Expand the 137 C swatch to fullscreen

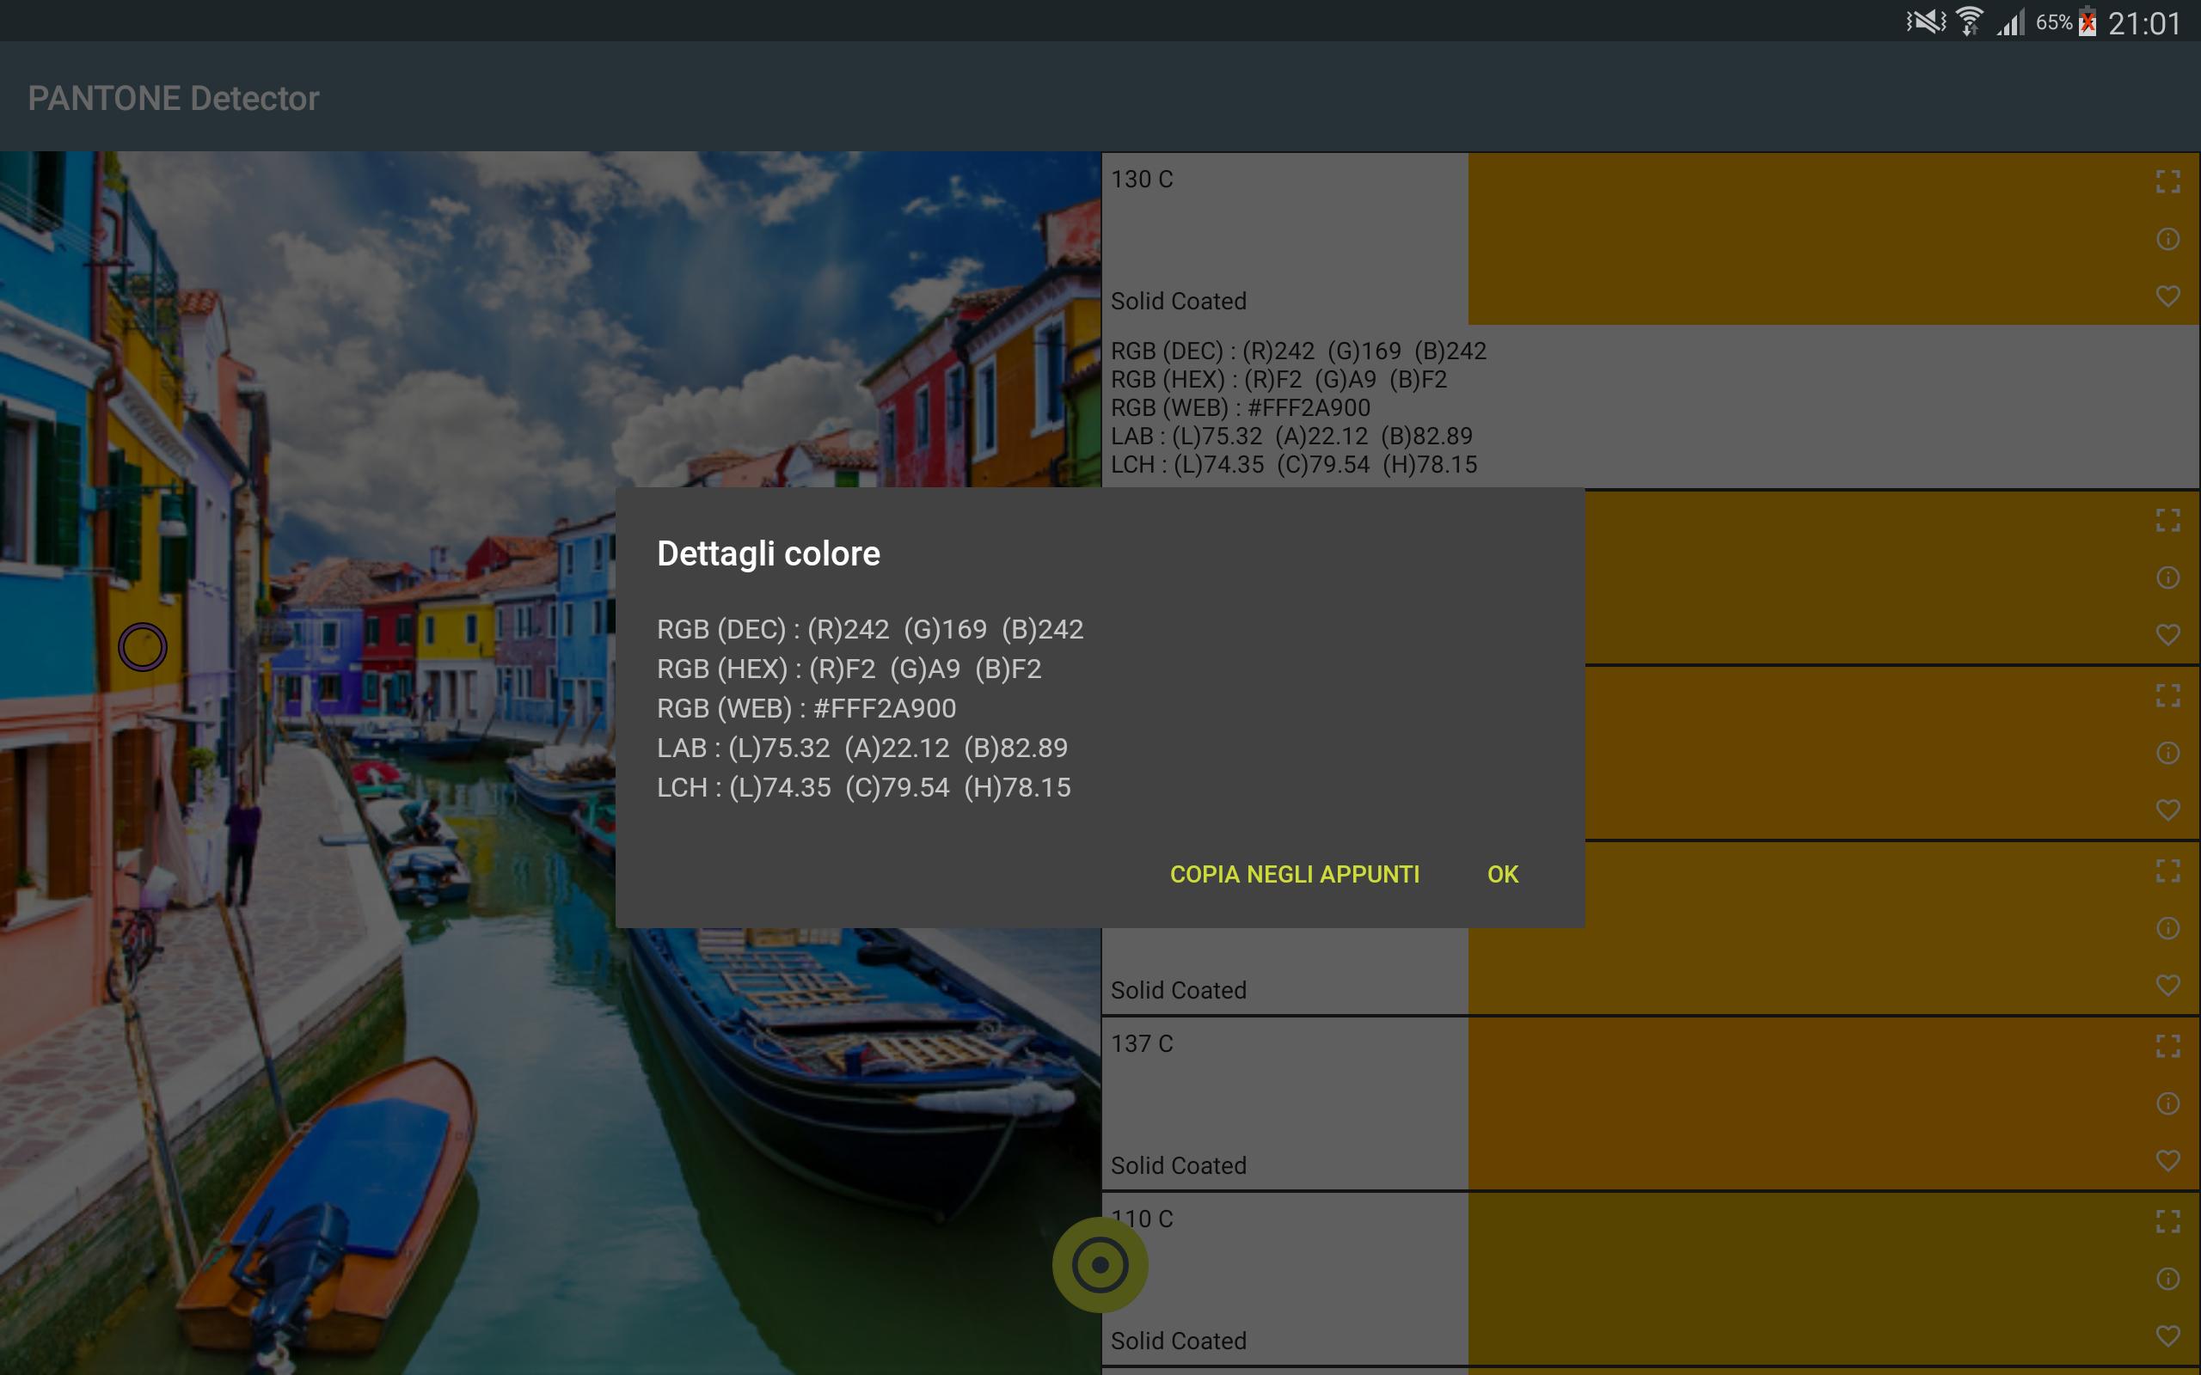pos(2167,1047)
